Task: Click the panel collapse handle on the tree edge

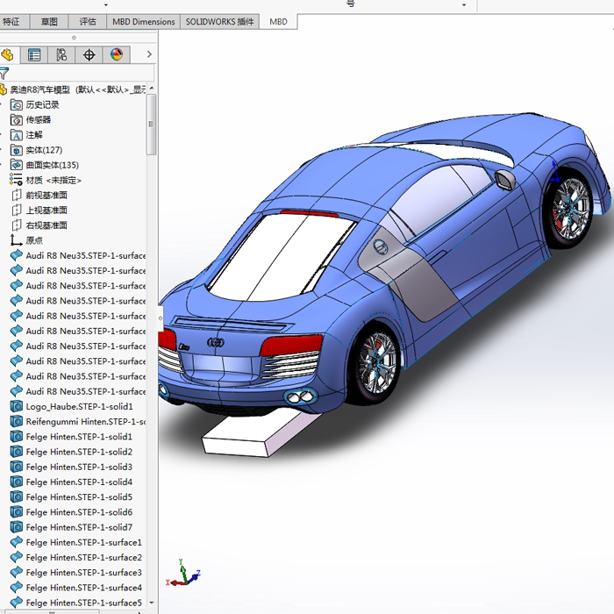Action: click(x=161, y=318)
